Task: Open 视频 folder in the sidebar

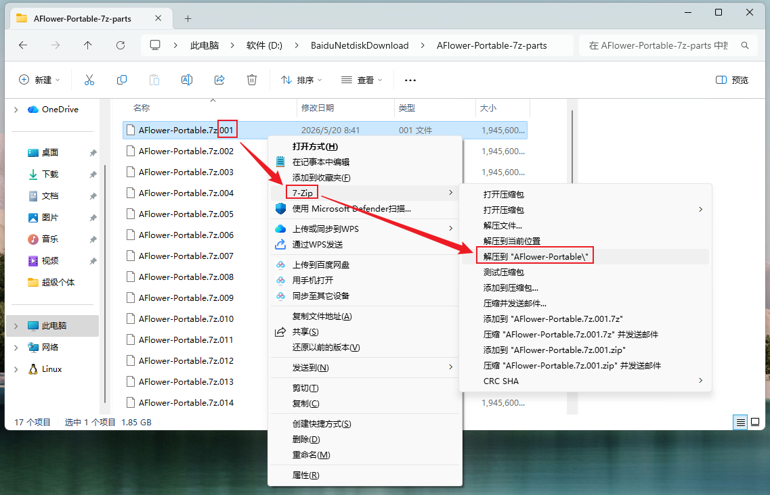Action: click(49, 260)
